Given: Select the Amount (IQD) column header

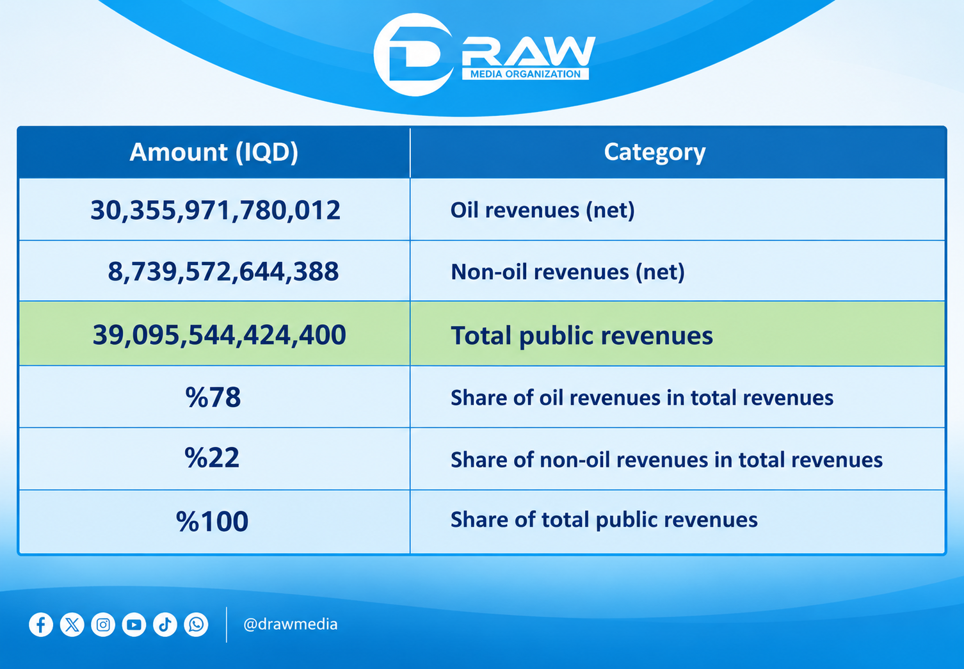Looking at the screenshot, I should pos(214,152).
